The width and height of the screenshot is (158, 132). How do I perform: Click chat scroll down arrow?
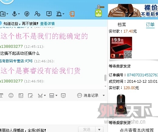[x=105, y=86]
